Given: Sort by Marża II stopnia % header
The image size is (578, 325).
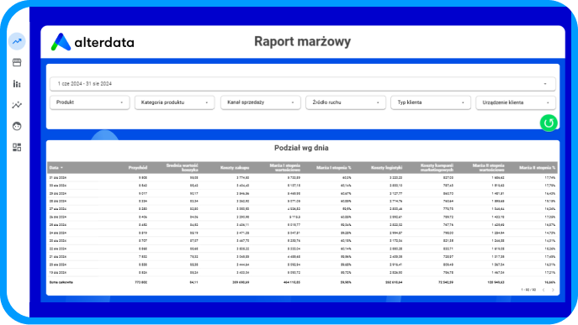Looking at the screenshot, I should point(537,168).
